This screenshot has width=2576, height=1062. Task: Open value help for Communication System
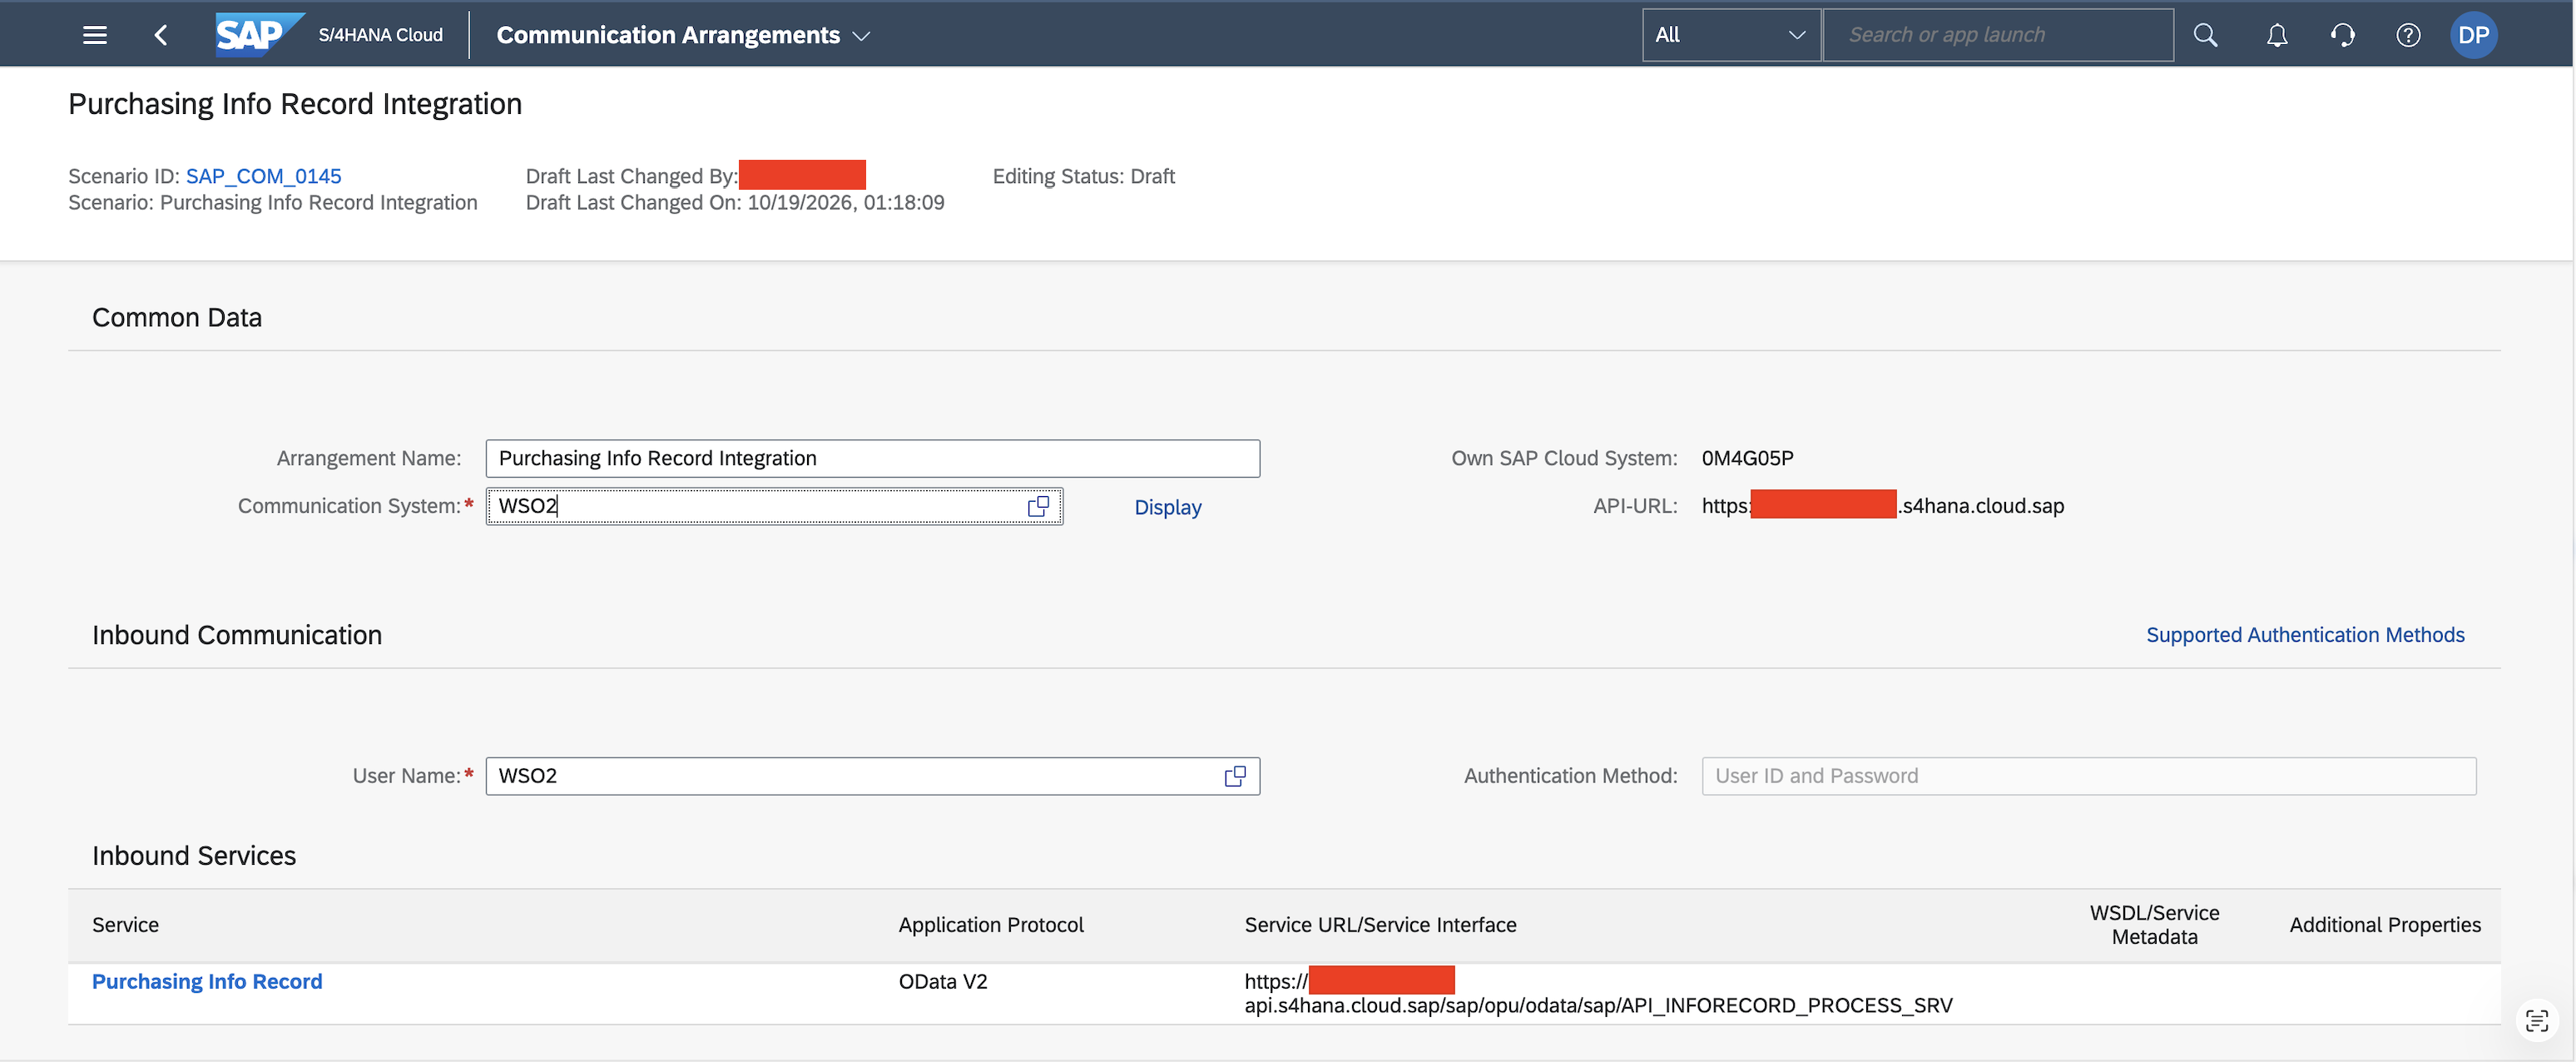(x=1038, y=506)
